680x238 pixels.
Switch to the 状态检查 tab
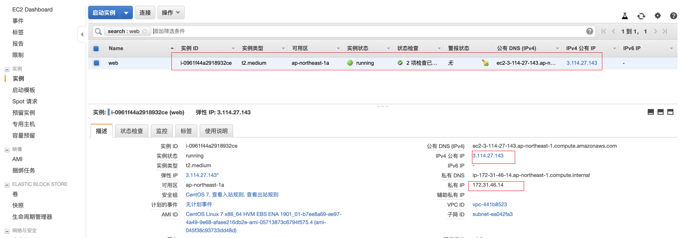pos(132,131)
